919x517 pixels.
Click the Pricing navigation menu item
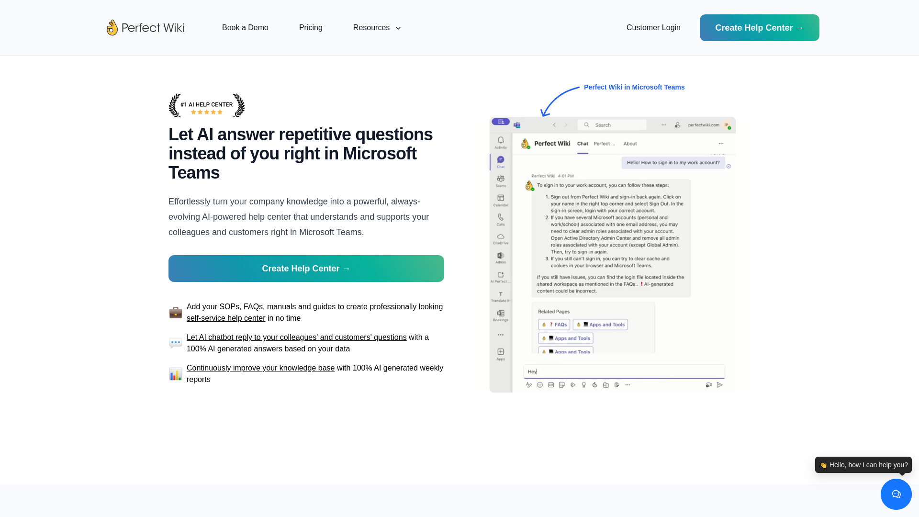click(311, 27)
